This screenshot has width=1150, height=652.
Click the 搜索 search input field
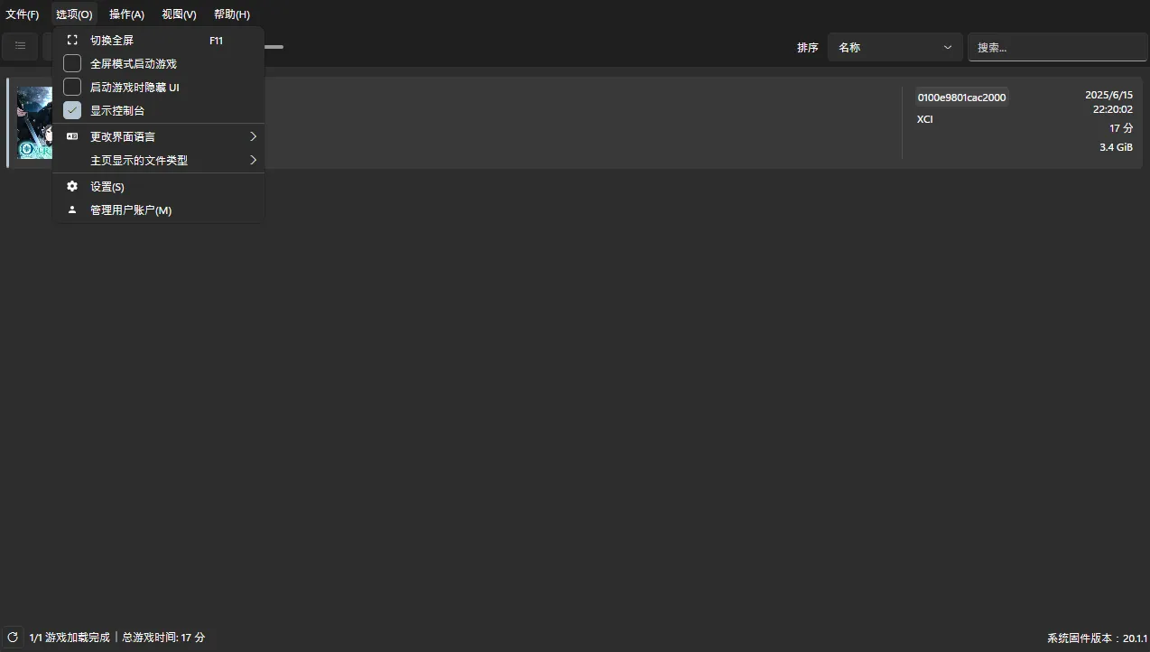1056,48
